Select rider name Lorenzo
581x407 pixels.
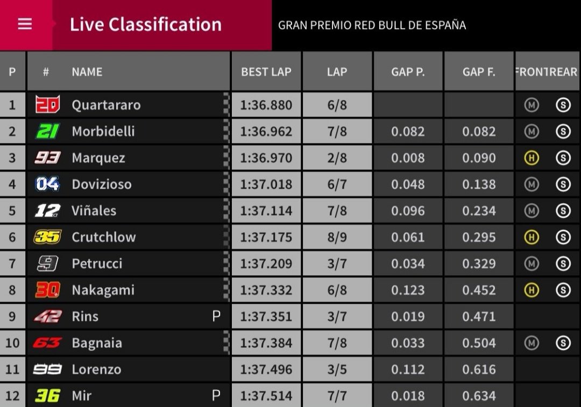pos(96,369)
